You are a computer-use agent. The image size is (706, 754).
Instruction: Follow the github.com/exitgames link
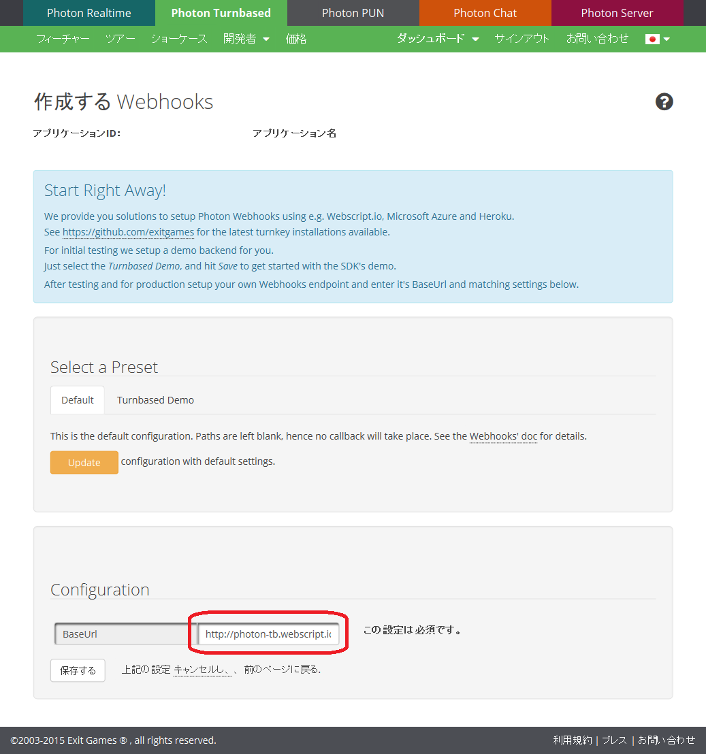tap(129, 232)
